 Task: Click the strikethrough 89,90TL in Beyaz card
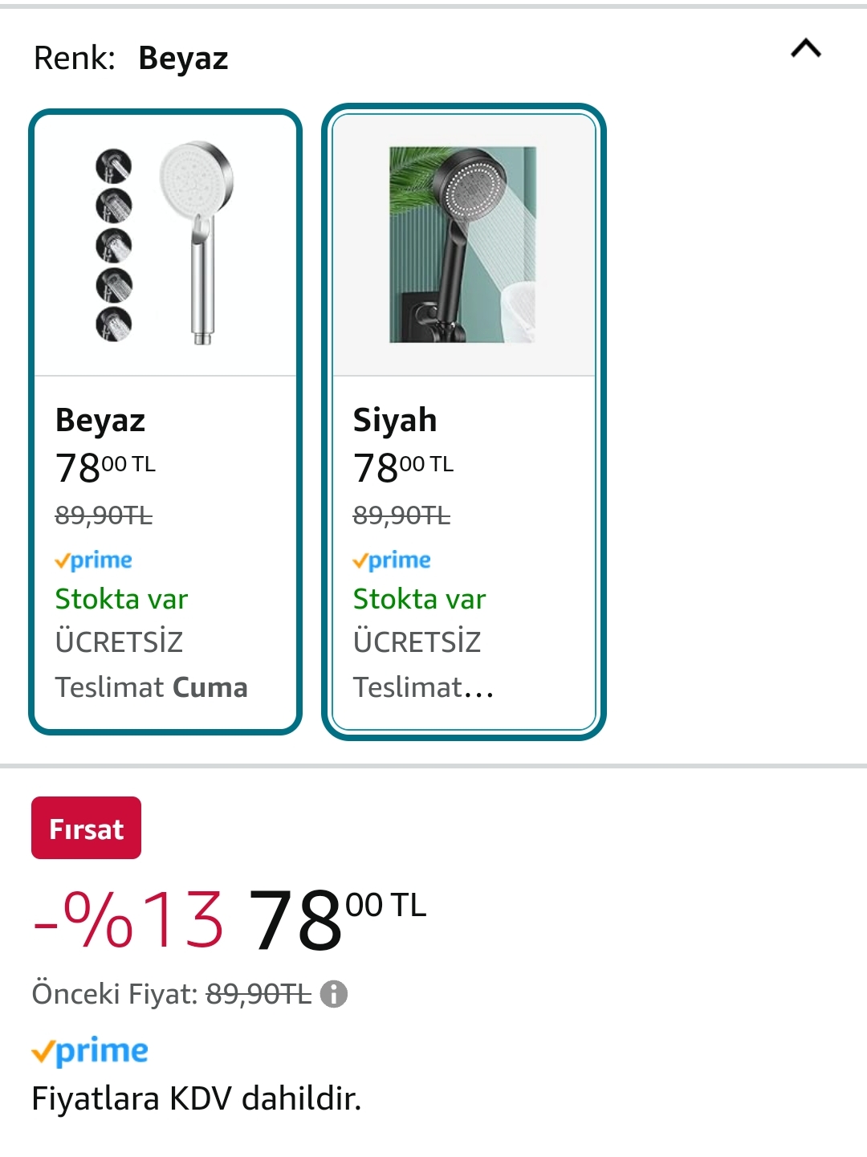coord(104,515)
